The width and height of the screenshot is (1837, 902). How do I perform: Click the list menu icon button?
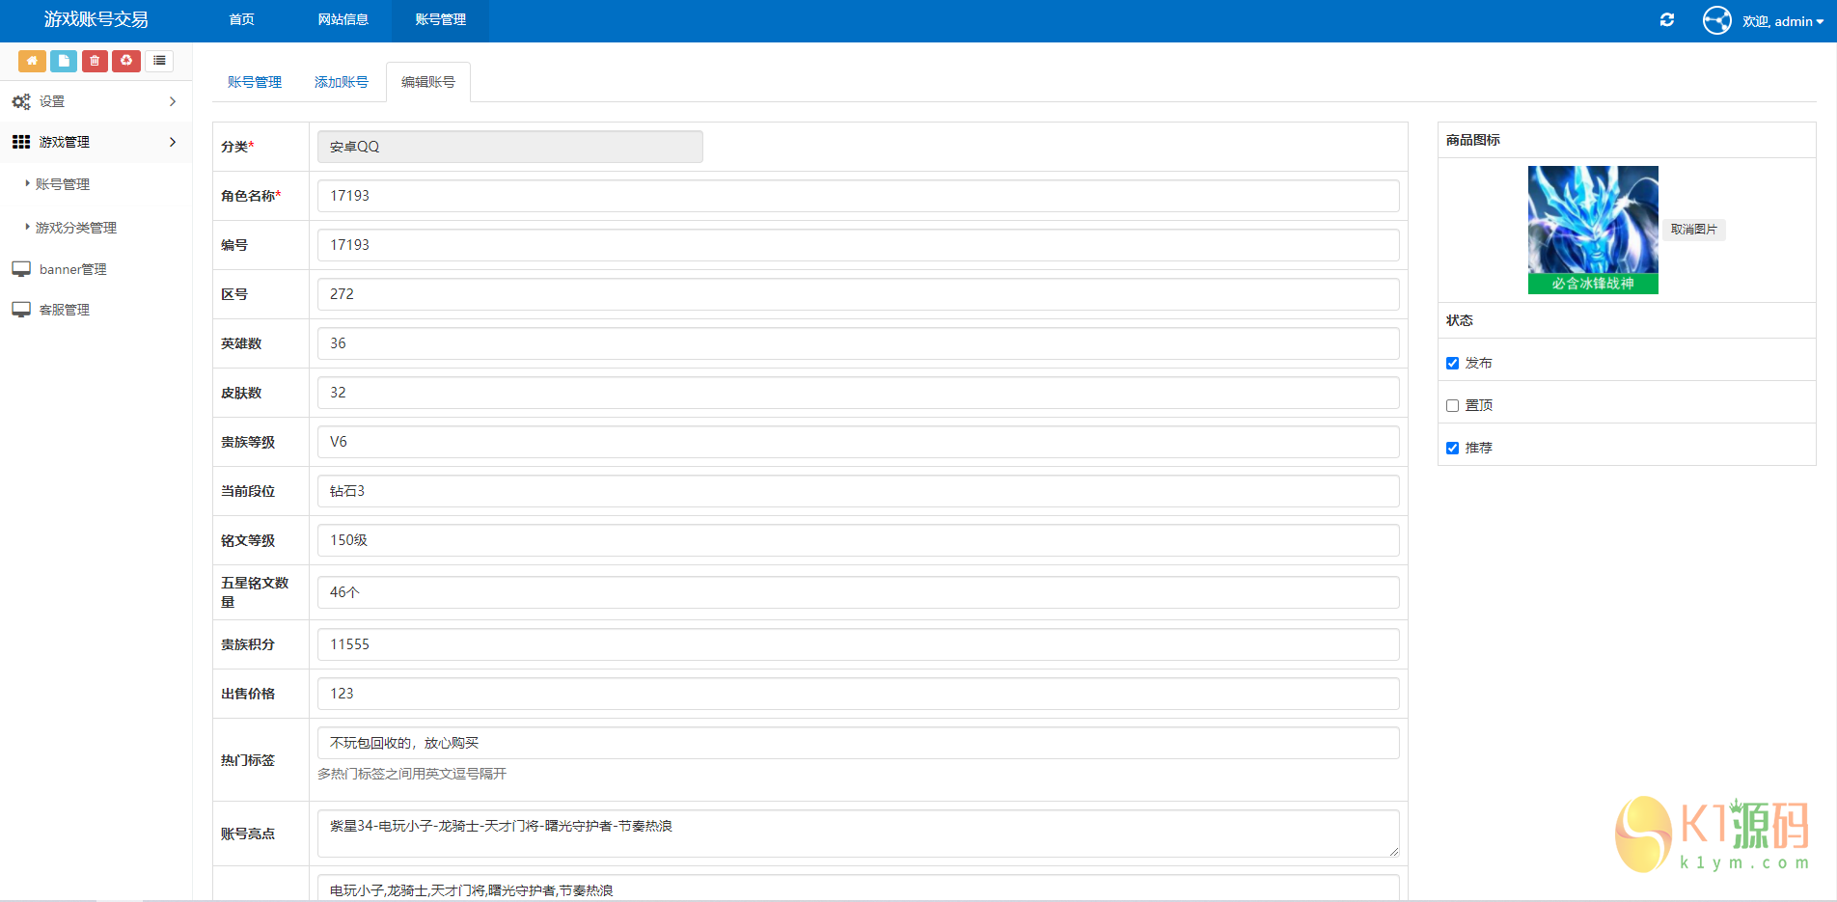[159, 61]
